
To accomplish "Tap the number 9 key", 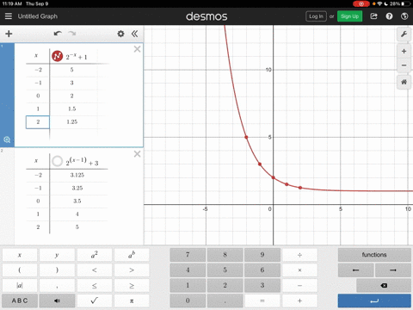I will (x=262, y=255).
